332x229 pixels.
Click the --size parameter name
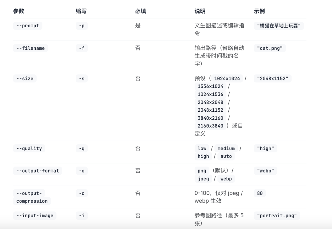point(25,79)
